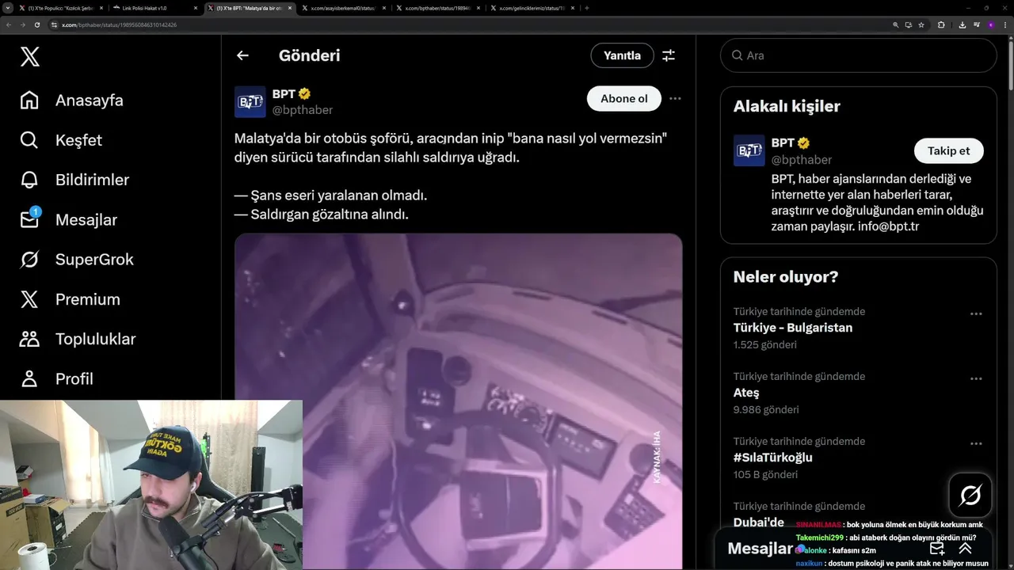
Task: Click the Alakalı kişiler heading
Action: point(787,106)
